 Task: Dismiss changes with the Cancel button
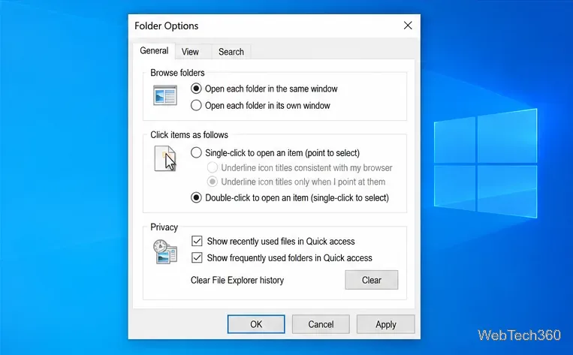pyautogui.click(x=321, y=324)
